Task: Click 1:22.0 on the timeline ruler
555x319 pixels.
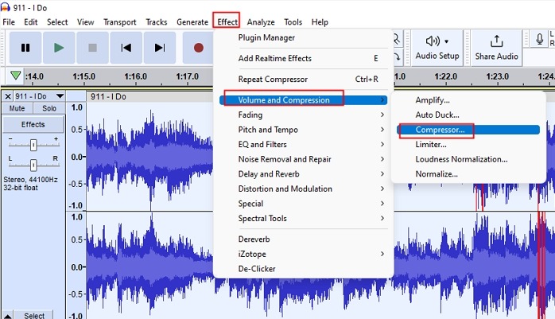Action: click(445, 76)
